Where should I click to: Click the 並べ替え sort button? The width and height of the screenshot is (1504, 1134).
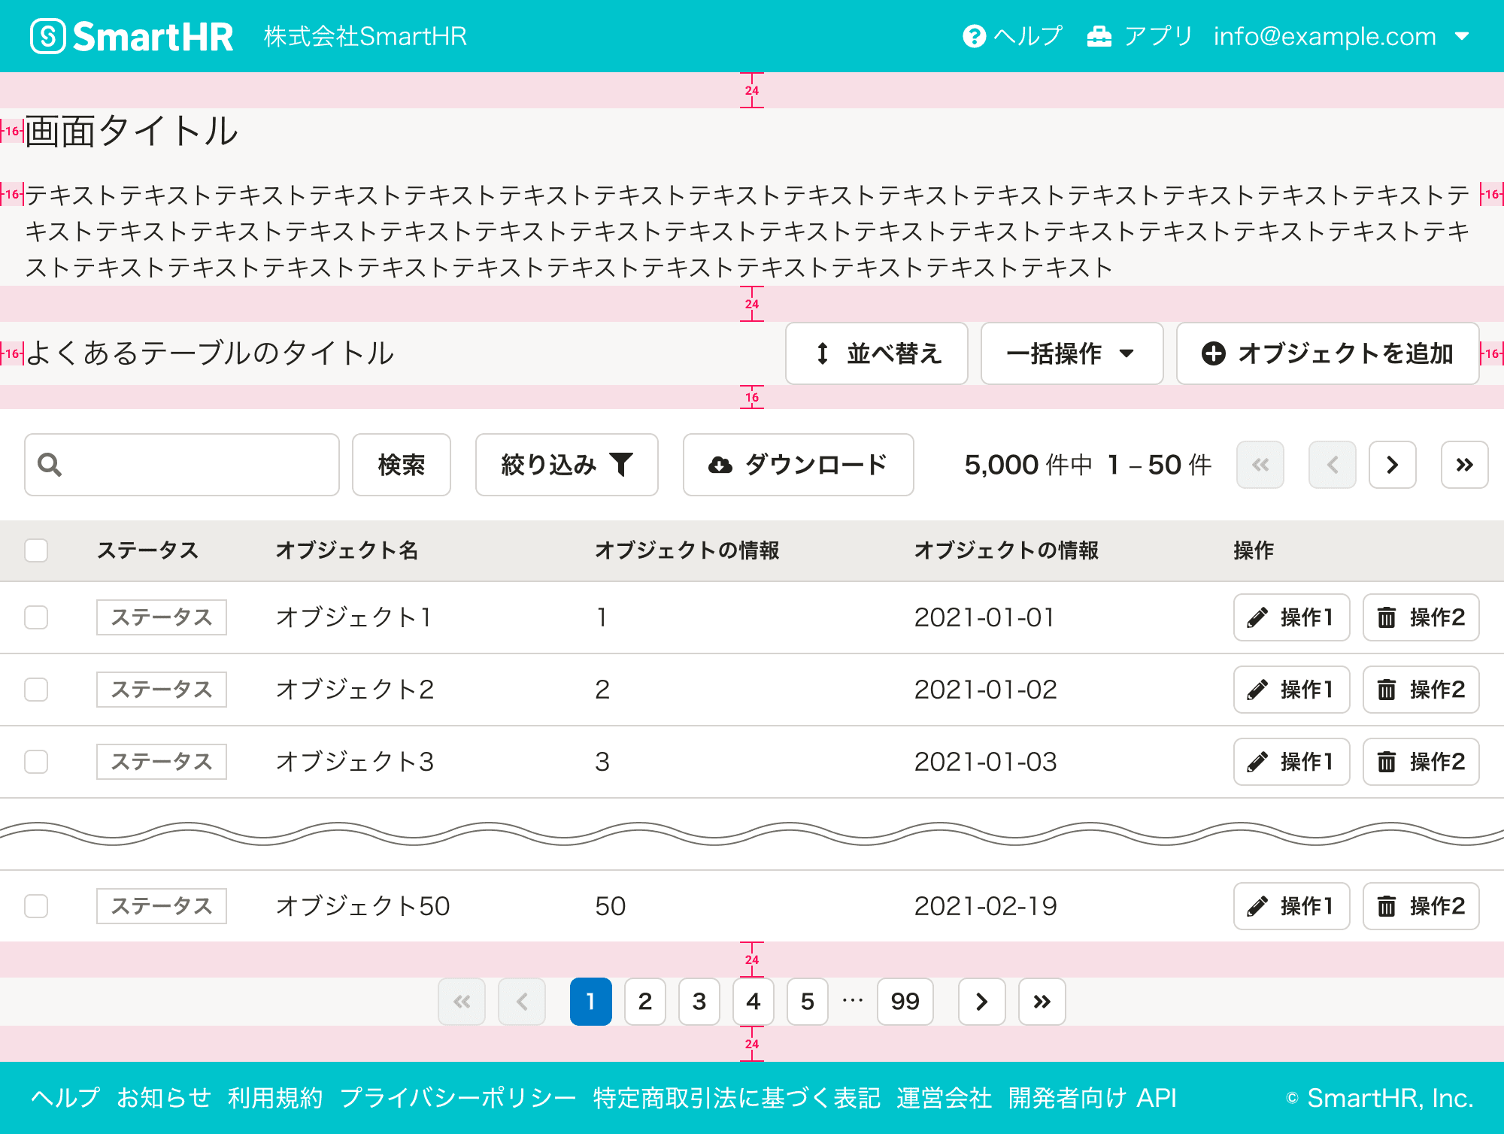(876, 353)
